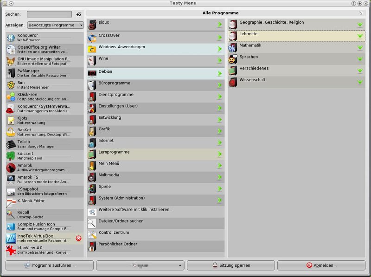Clear the search field button

(79, 14)
